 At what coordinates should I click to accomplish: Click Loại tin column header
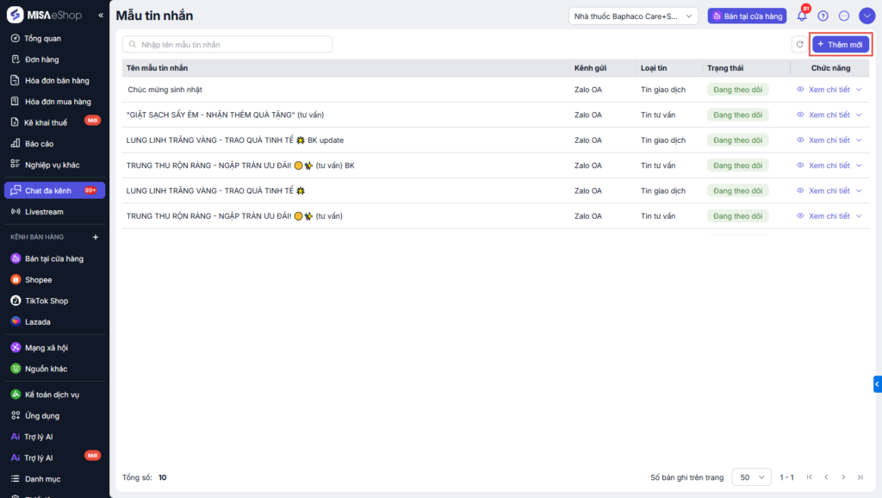(x=654, y=68)
